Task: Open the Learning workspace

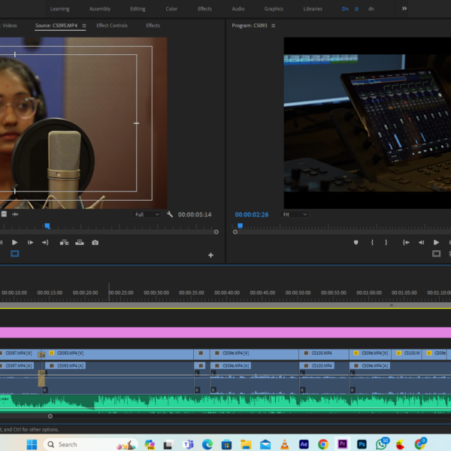Action: (x=60, y=9)
